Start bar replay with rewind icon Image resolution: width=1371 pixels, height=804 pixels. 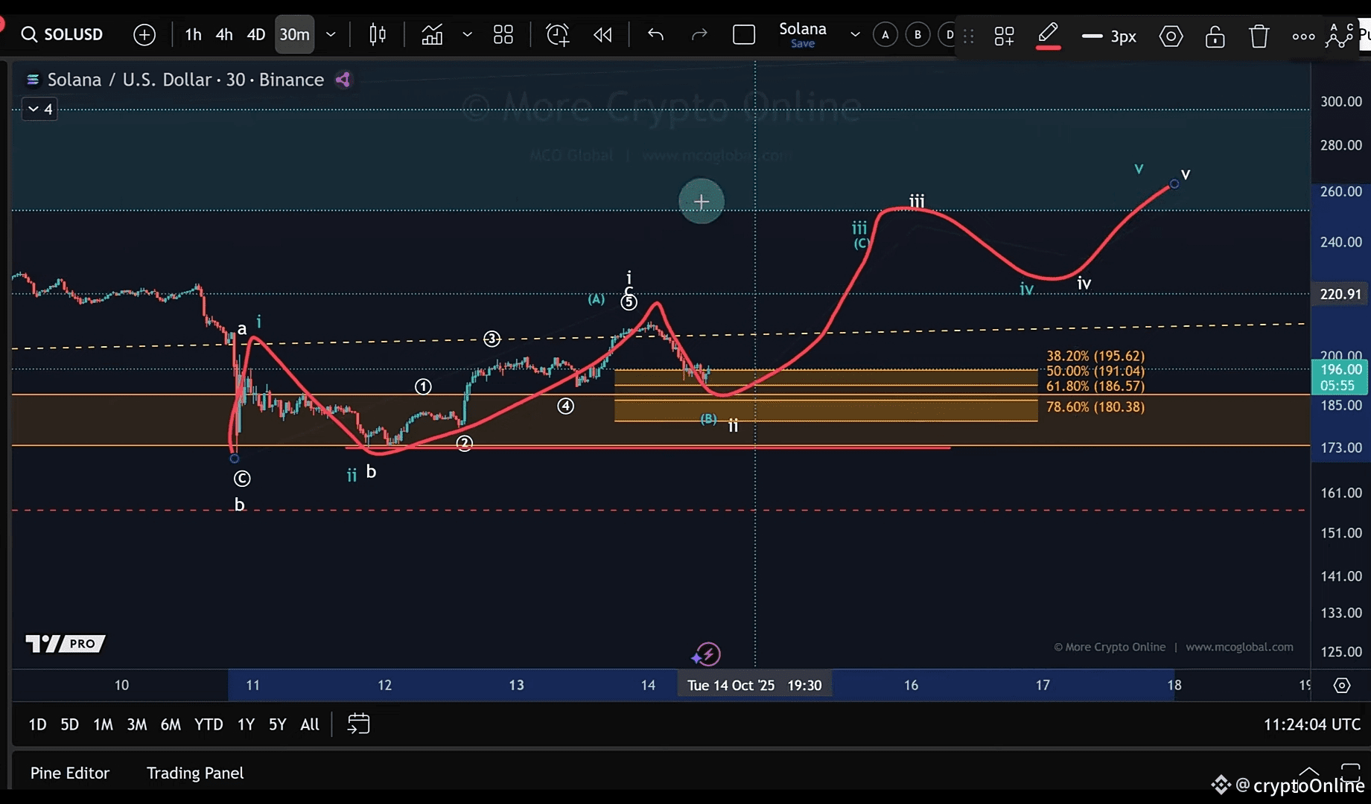(x=602, y=34)
